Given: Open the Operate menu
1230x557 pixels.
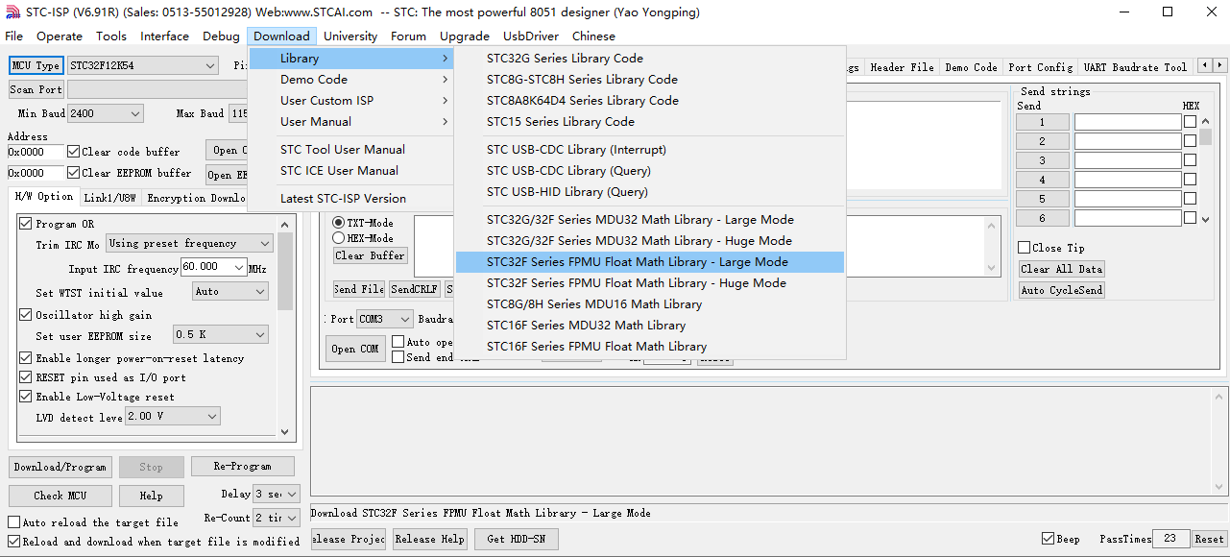Looking at the screenshot, I should pos(60,36).
